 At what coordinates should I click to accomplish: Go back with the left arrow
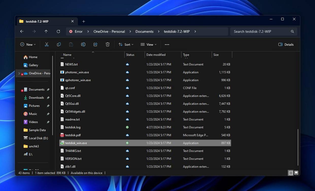point(22,31)
